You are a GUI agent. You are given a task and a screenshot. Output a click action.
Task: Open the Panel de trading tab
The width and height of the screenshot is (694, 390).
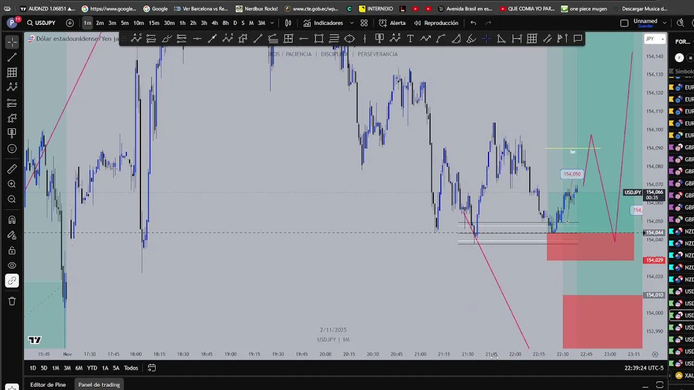pyautogui.click(x=99, y=385)
